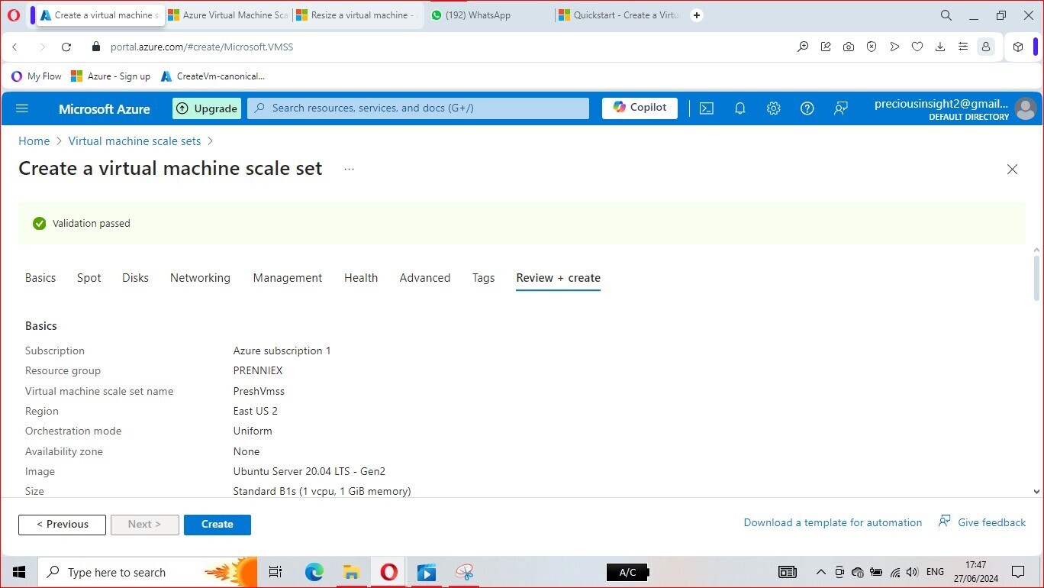Image resolution: width=1044 pixels, height=588 pixels.
Task: Click the page vertical scrollbar thumb
Action: [x=1036, y=278]
